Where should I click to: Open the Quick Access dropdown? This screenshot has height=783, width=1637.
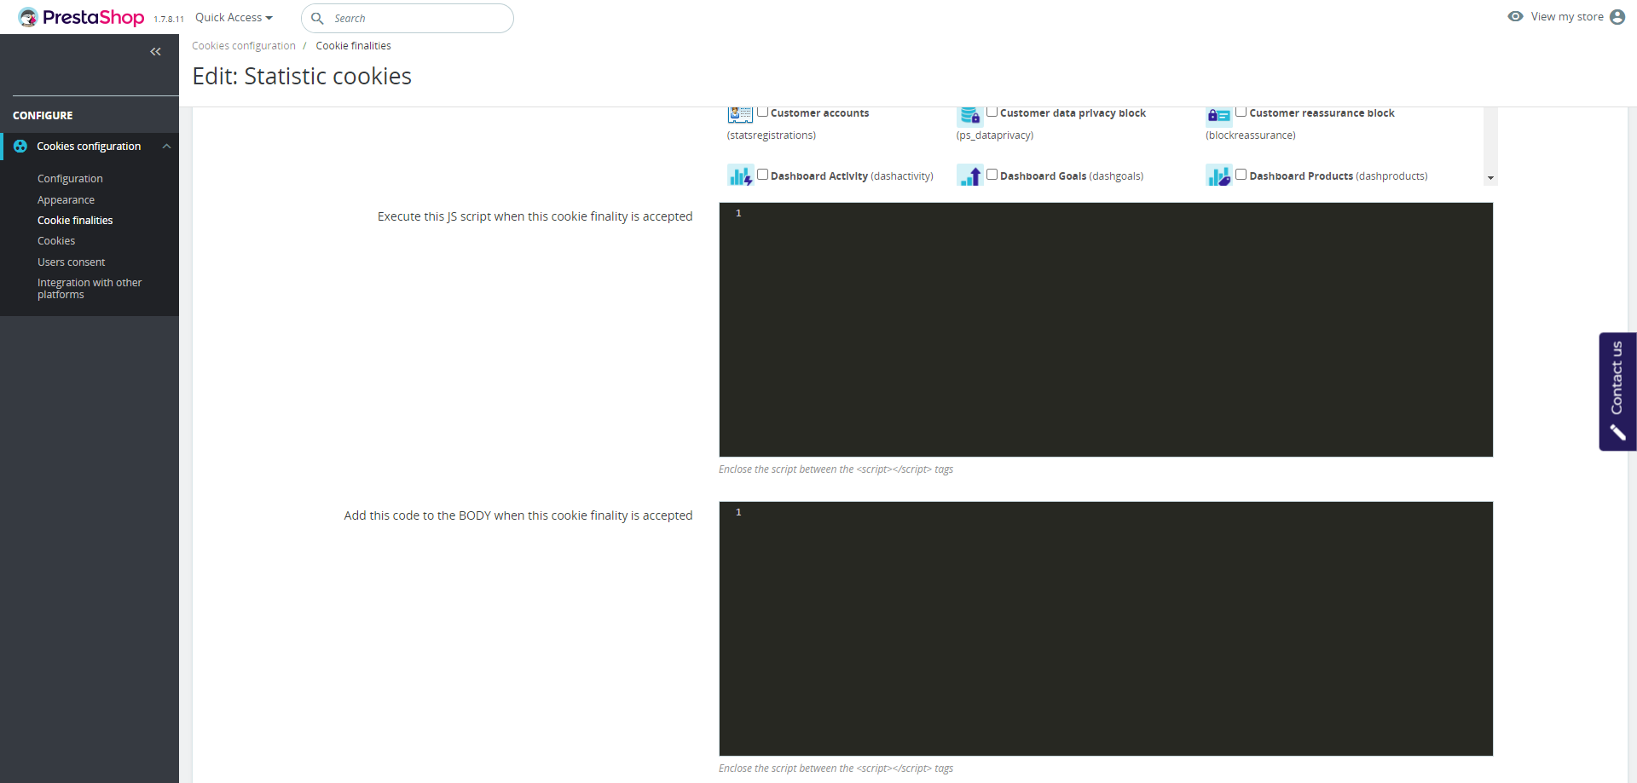pos(234,18)
